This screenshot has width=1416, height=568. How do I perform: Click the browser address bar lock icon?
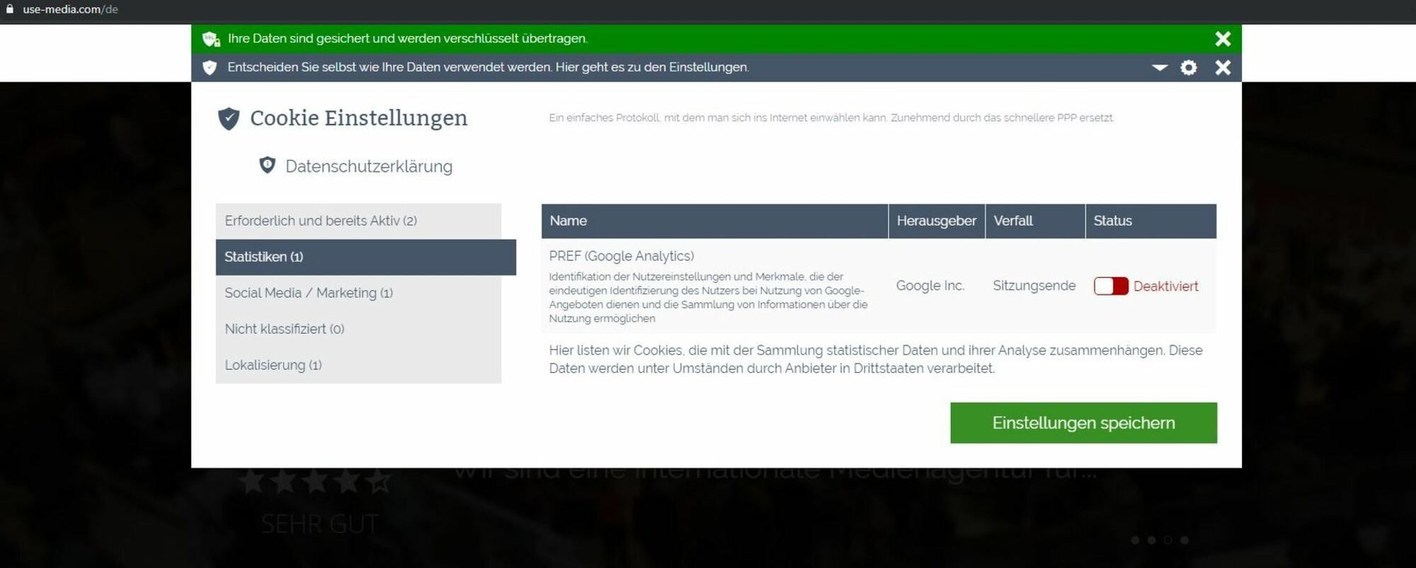click(10, 9)
